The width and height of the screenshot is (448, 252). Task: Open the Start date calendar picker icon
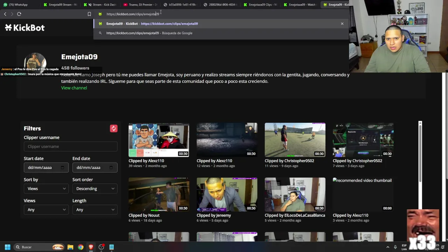click(62, 168)
